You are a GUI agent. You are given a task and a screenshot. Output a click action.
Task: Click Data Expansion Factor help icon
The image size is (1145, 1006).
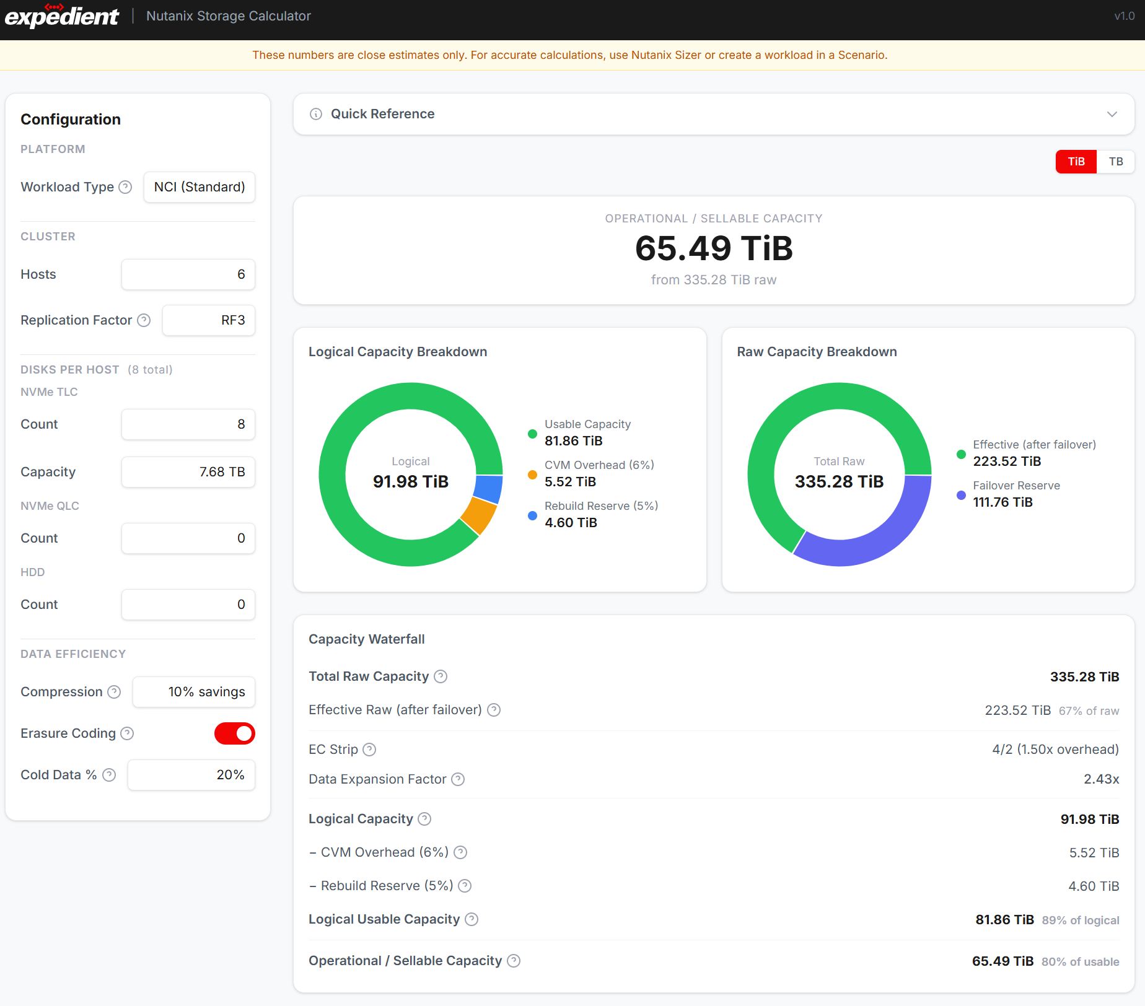tap(458, 779)
